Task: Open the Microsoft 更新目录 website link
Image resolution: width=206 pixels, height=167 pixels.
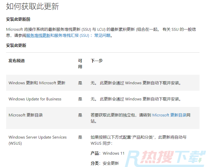Action: tap(169, 115)
